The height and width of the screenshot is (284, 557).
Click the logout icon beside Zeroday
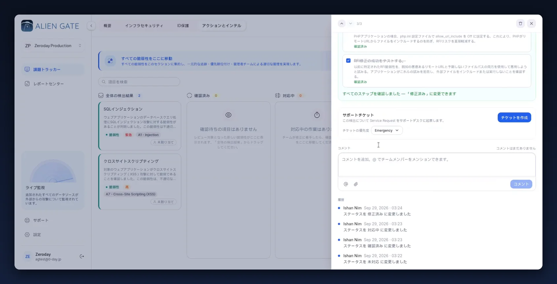[82, 256]
